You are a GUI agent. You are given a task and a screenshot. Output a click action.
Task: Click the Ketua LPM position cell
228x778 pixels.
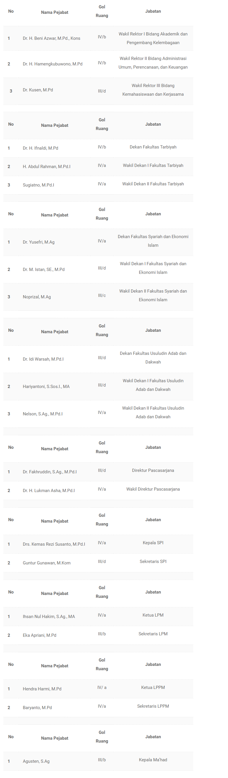[x=153, y=615]
